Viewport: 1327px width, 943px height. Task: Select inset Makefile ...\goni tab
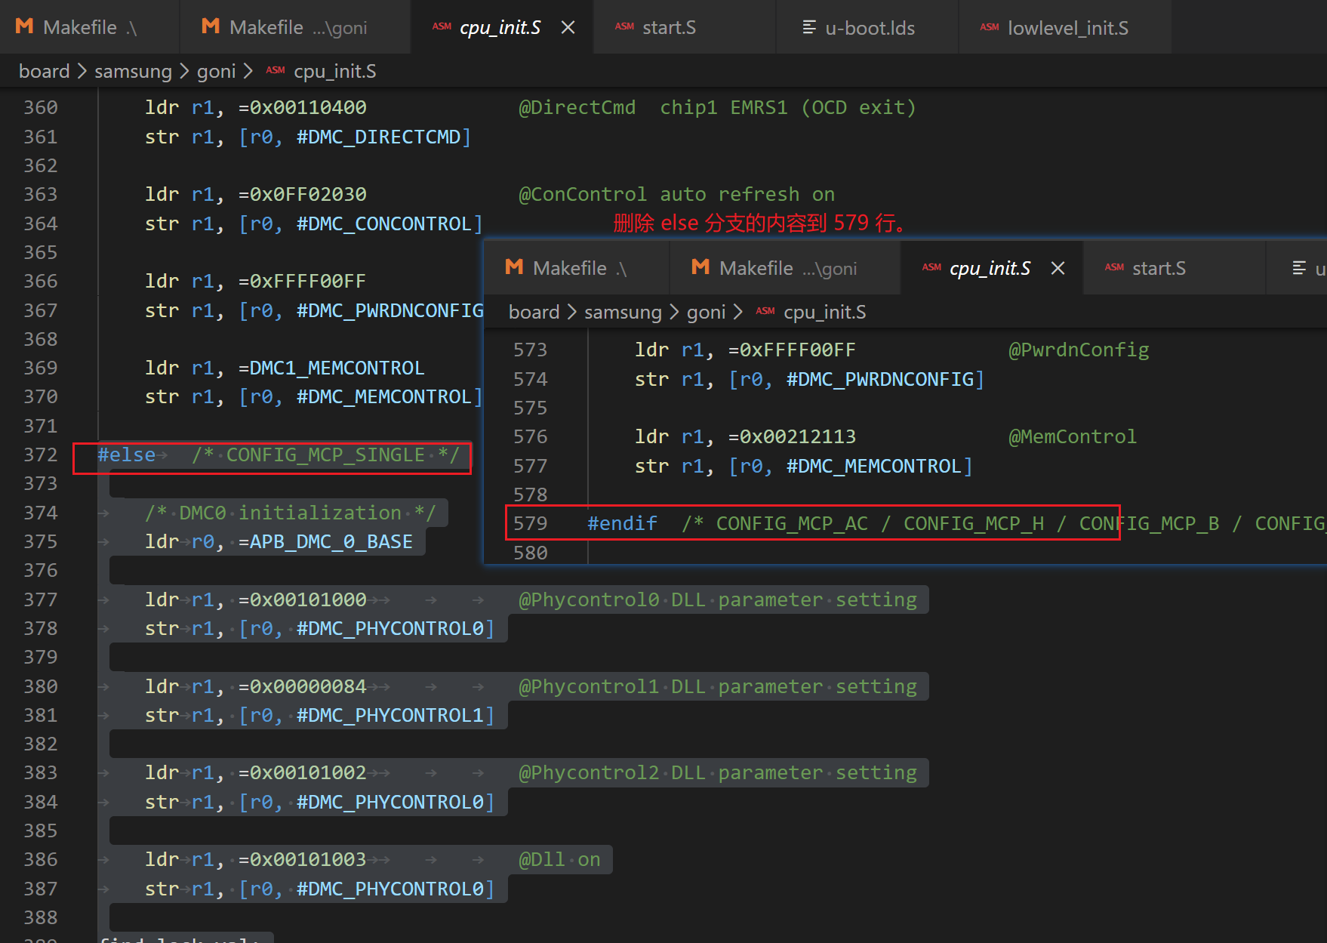785,268
